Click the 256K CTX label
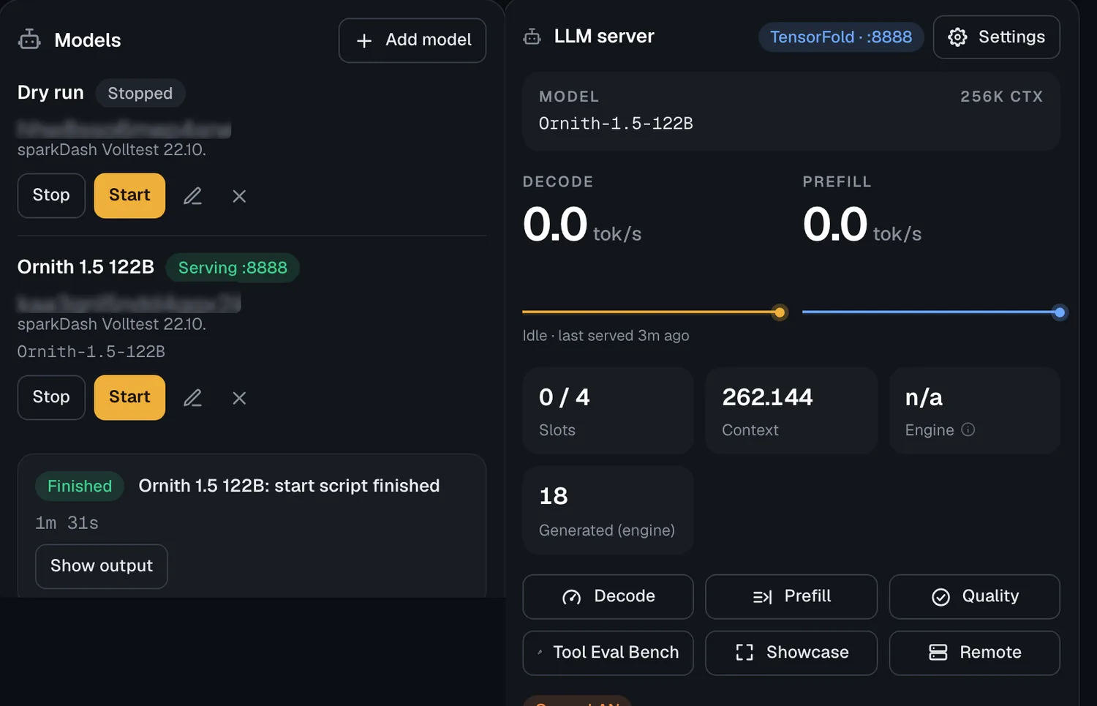 1001,97
